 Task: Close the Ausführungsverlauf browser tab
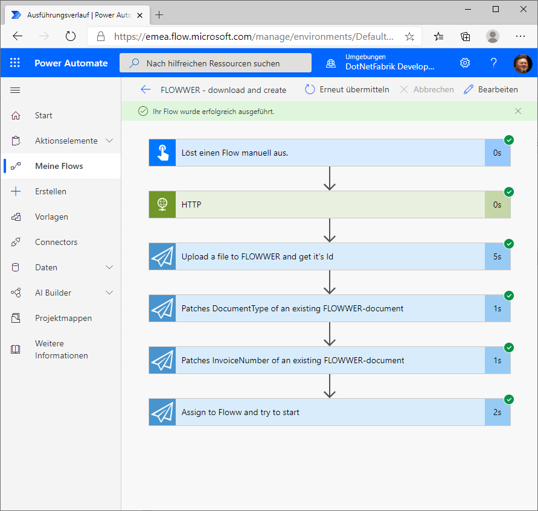tap(139, 15)
